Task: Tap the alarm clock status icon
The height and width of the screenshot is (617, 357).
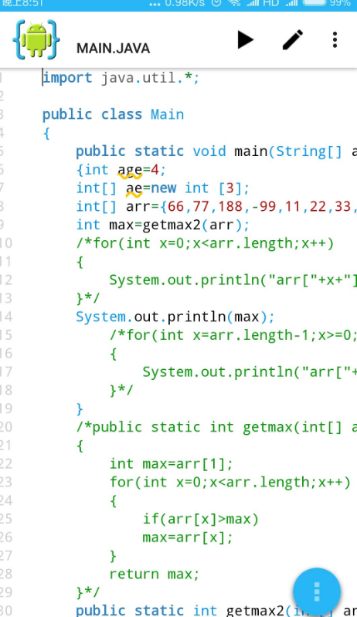Action: 216,3
